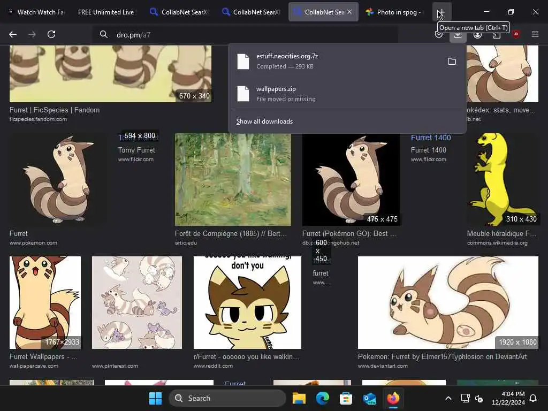
Task: Switch to the Watch Watch tab
Action: tap(37, 12)
